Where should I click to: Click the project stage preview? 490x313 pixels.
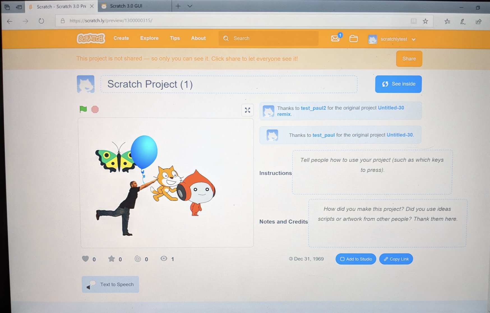point(167,183)
